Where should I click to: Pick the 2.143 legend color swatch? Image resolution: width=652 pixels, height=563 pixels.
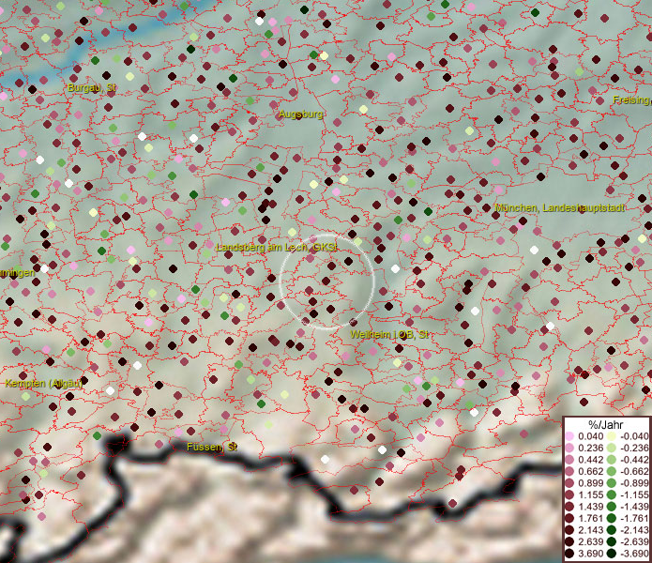click(x=569, y=530)
